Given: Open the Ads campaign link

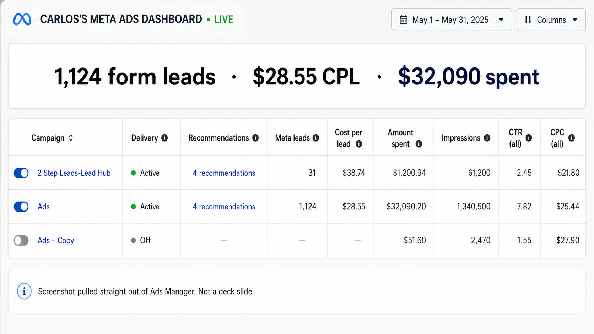Looking at the screenshot, I should pyautogui.click(x=44, y=207).
